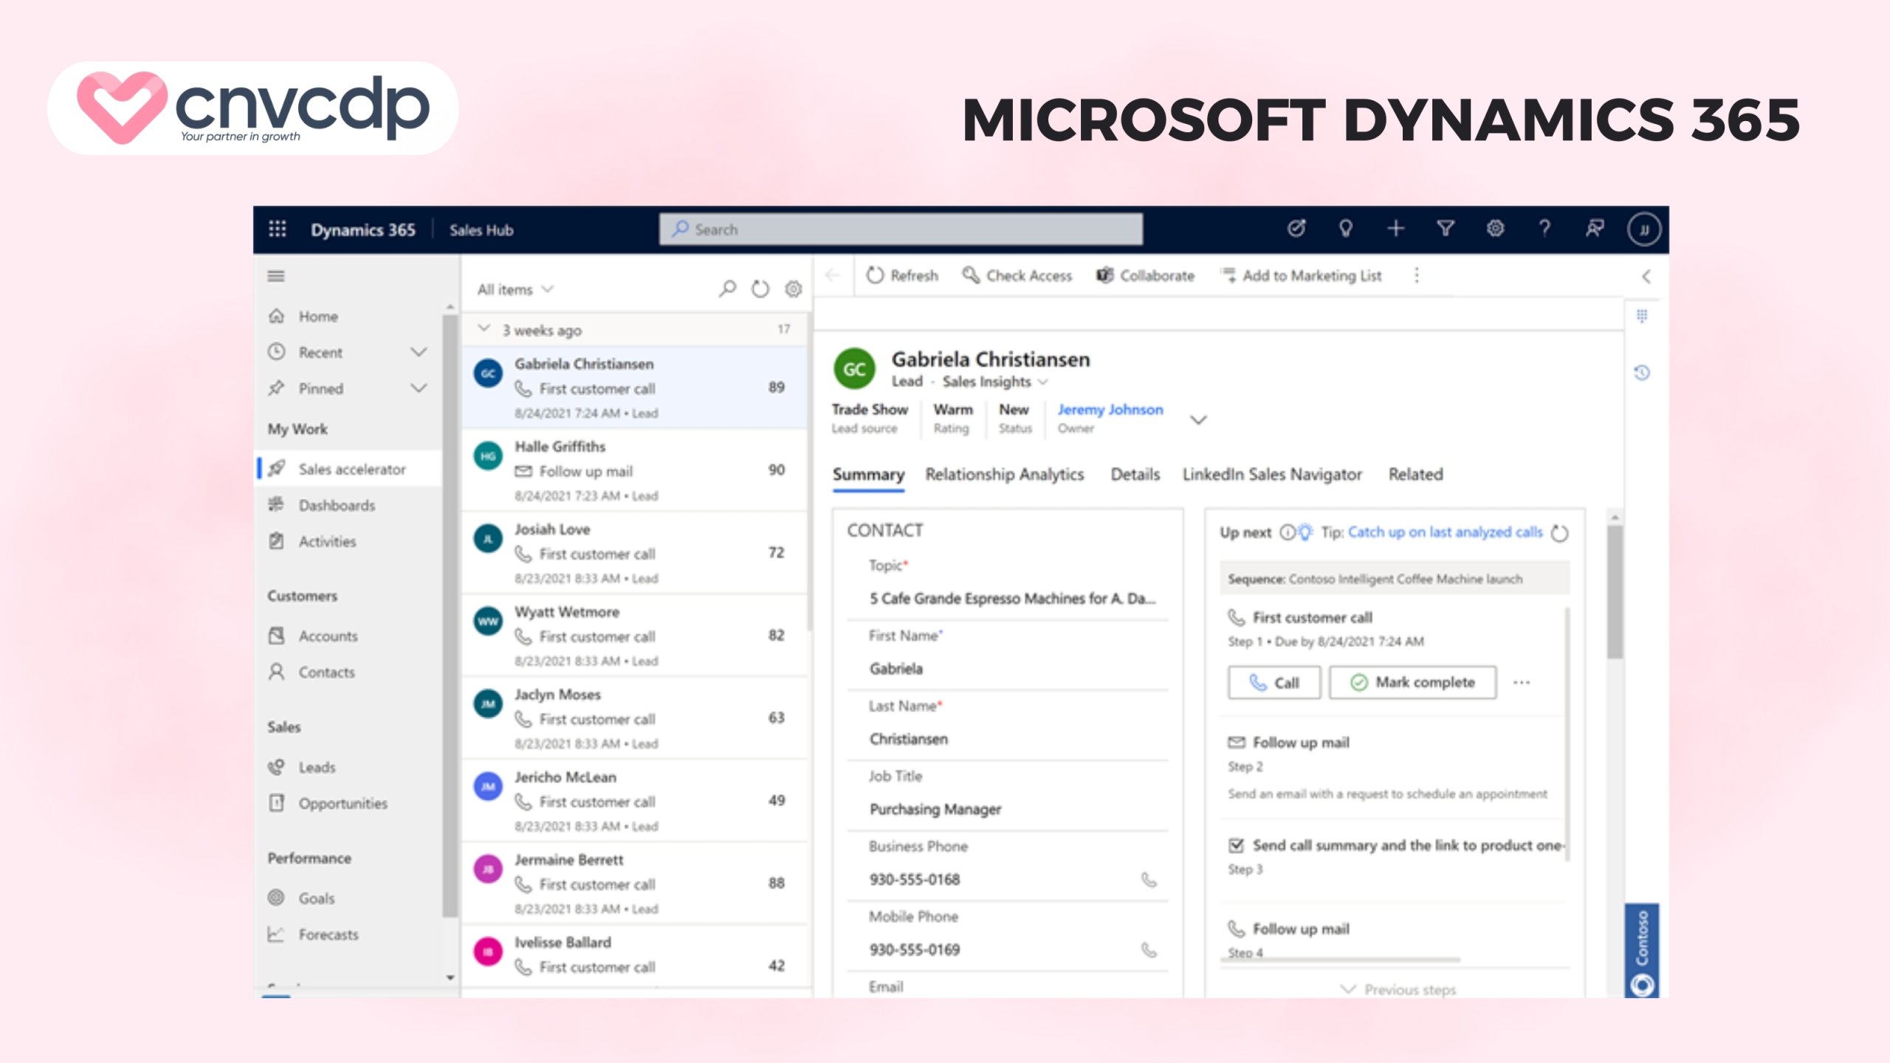Click the phone icon beside the Business Phone number
1890x1063 pixels.
point(1150,879)
